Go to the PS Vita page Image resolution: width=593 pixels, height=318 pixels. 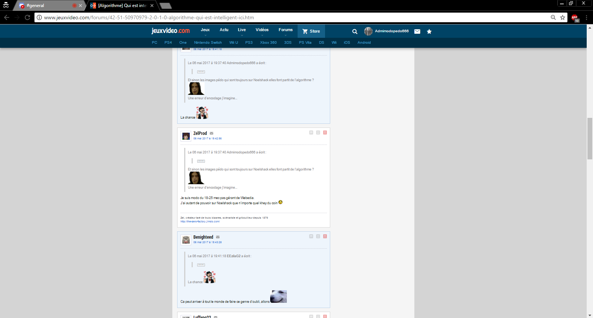click(x=305, y=43)
